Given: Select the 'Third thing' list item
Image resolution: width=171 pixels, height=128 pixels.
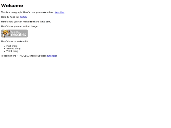Looking at the screenshot, I should (12, 51).
